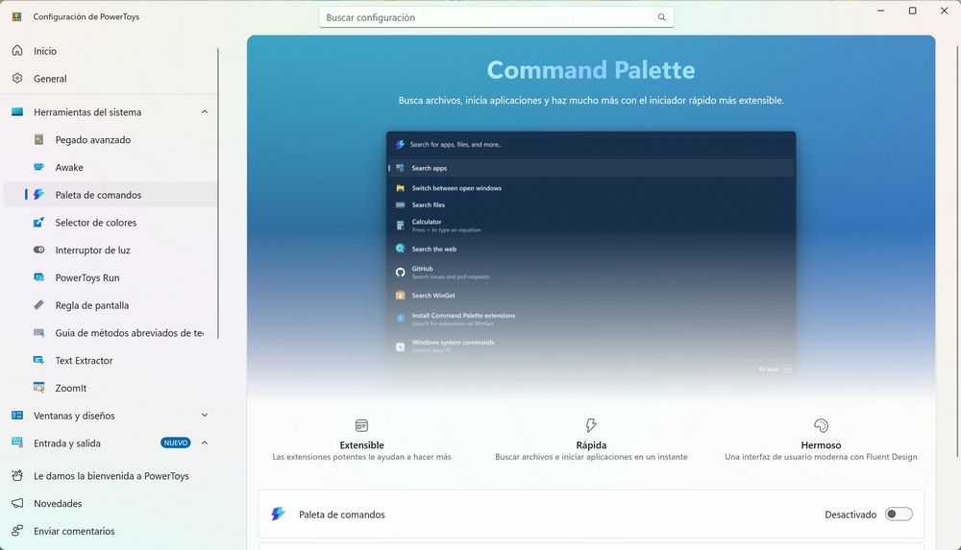Click the PowerToys Run icon
Screen dimensions: 961x550
click(38, 278)
